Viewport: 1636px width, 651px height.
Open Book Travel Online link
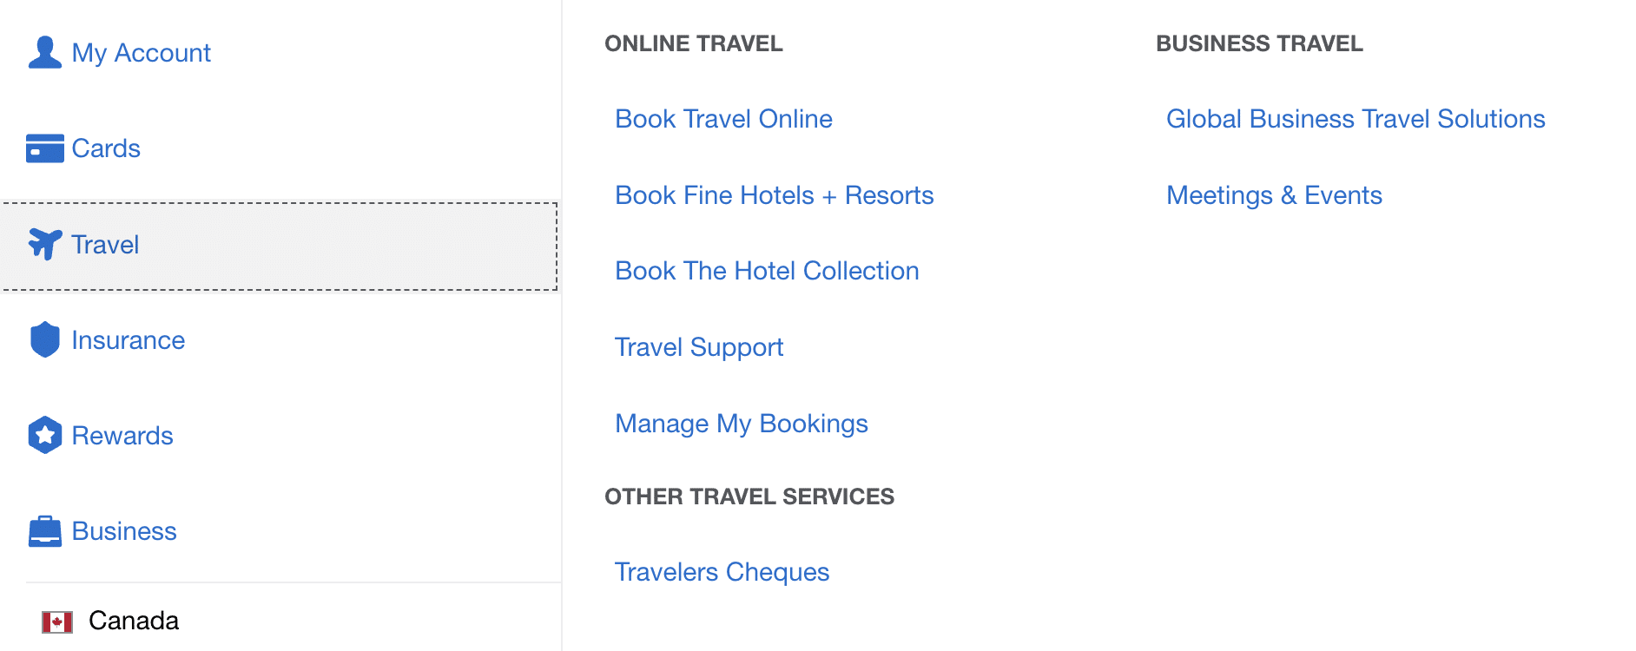click(x=723, y=119)
